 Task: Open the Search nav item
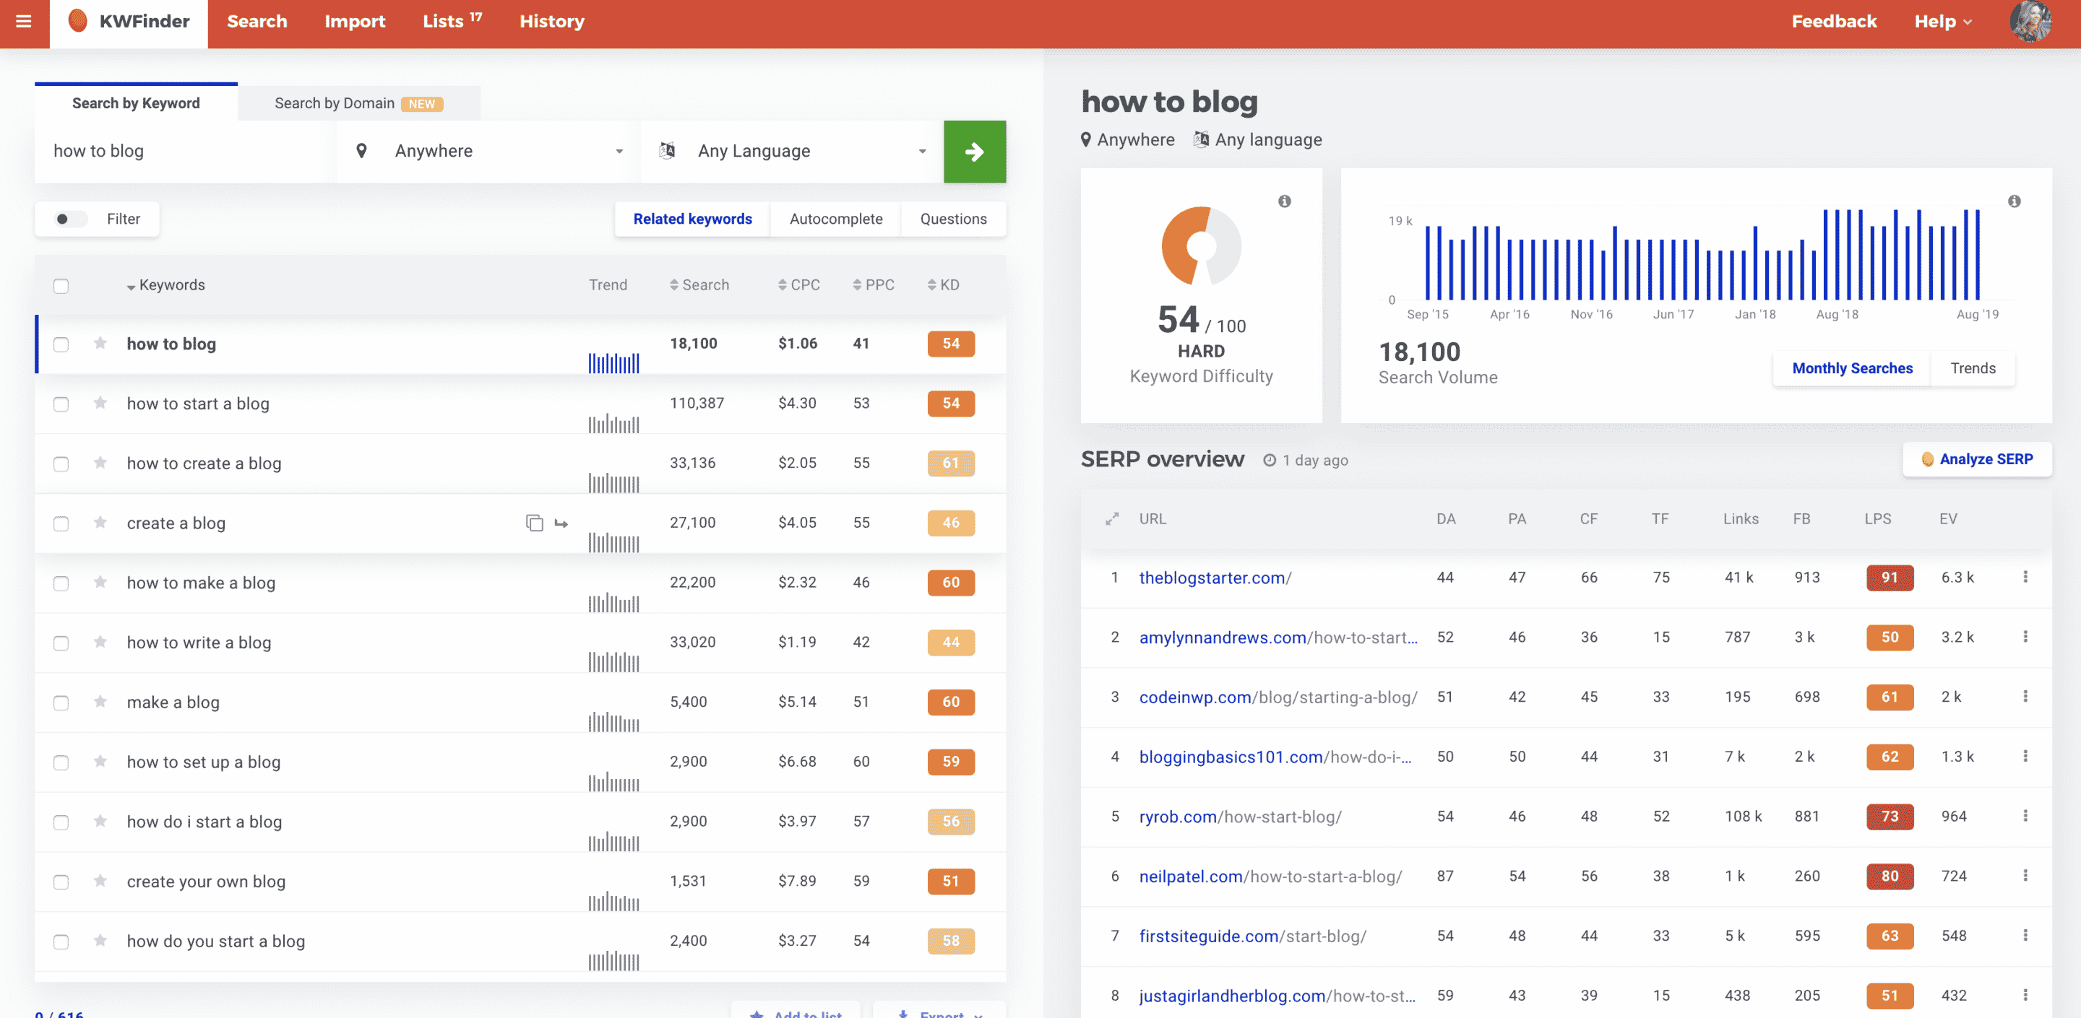[257, 22]
